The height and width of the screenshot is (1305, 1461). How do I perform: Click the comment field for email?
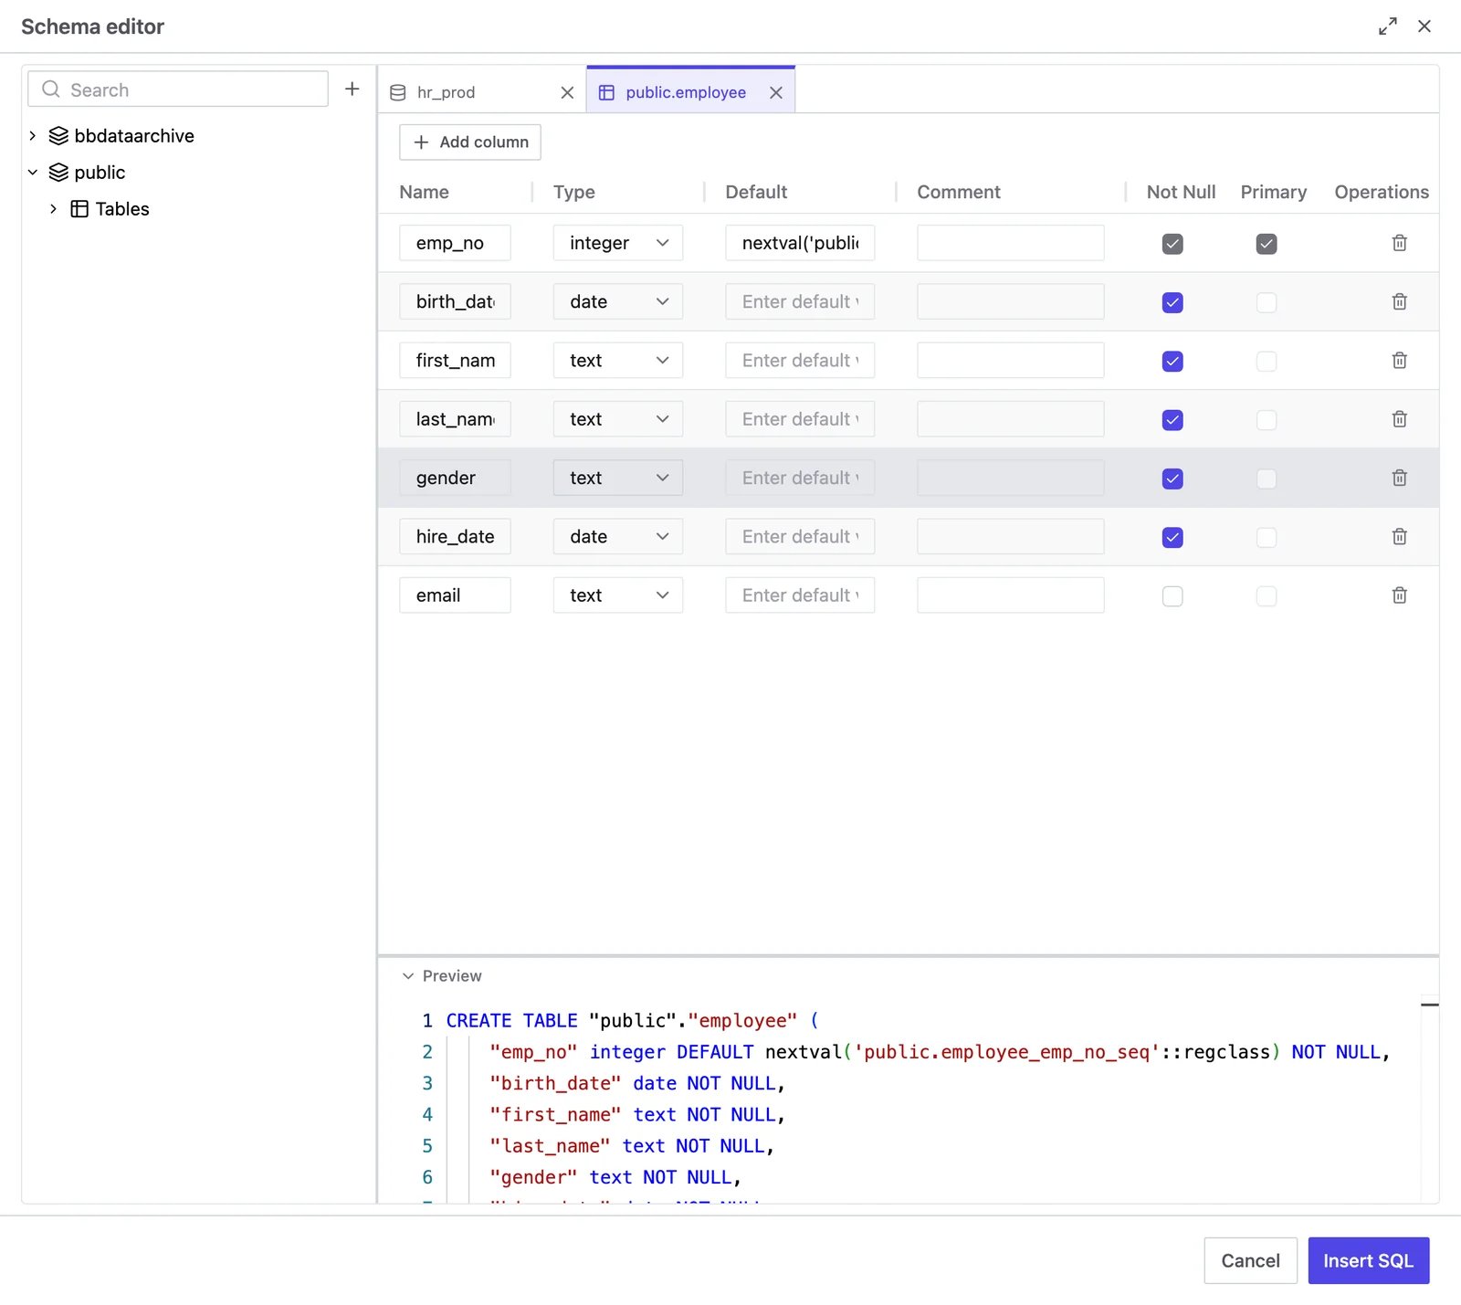(1011, 595)
